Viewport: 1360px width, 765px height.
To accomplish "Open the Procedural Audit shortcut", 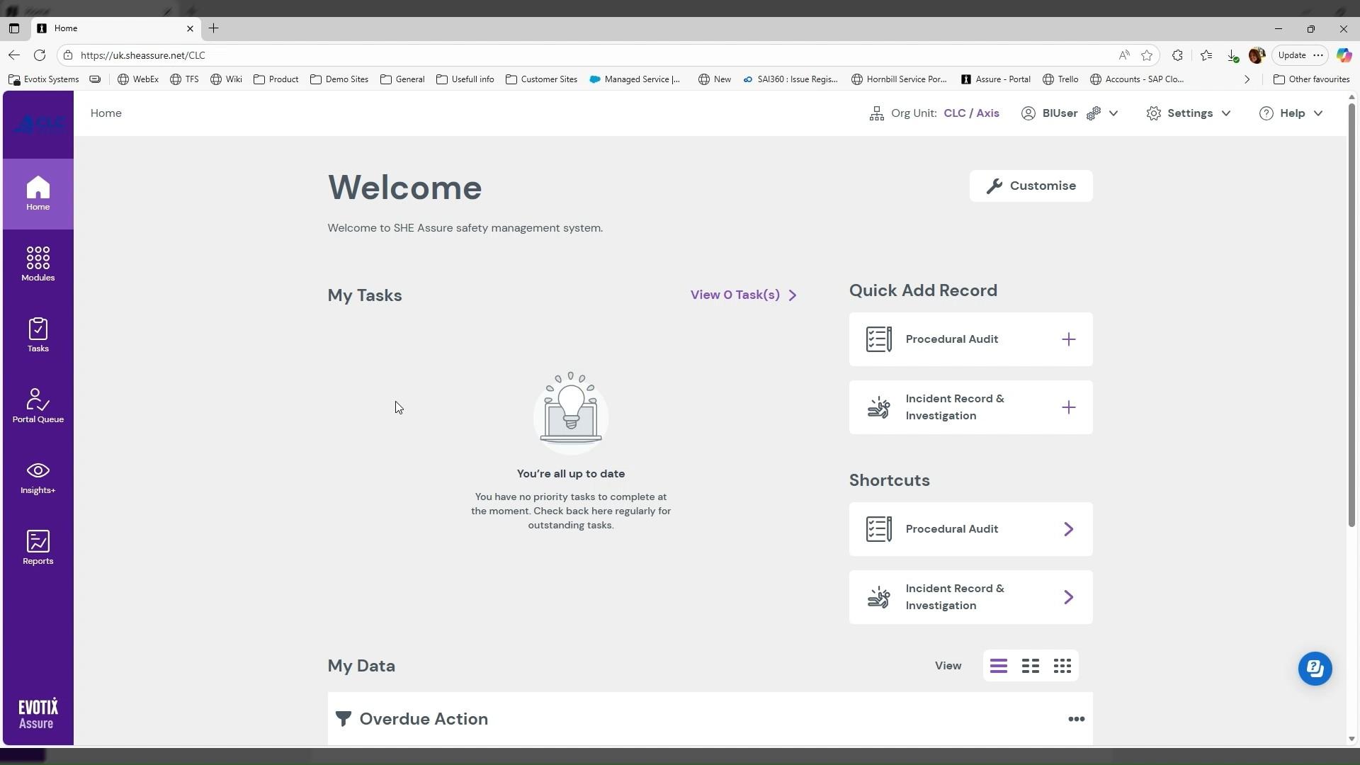I will pos(970,529).
